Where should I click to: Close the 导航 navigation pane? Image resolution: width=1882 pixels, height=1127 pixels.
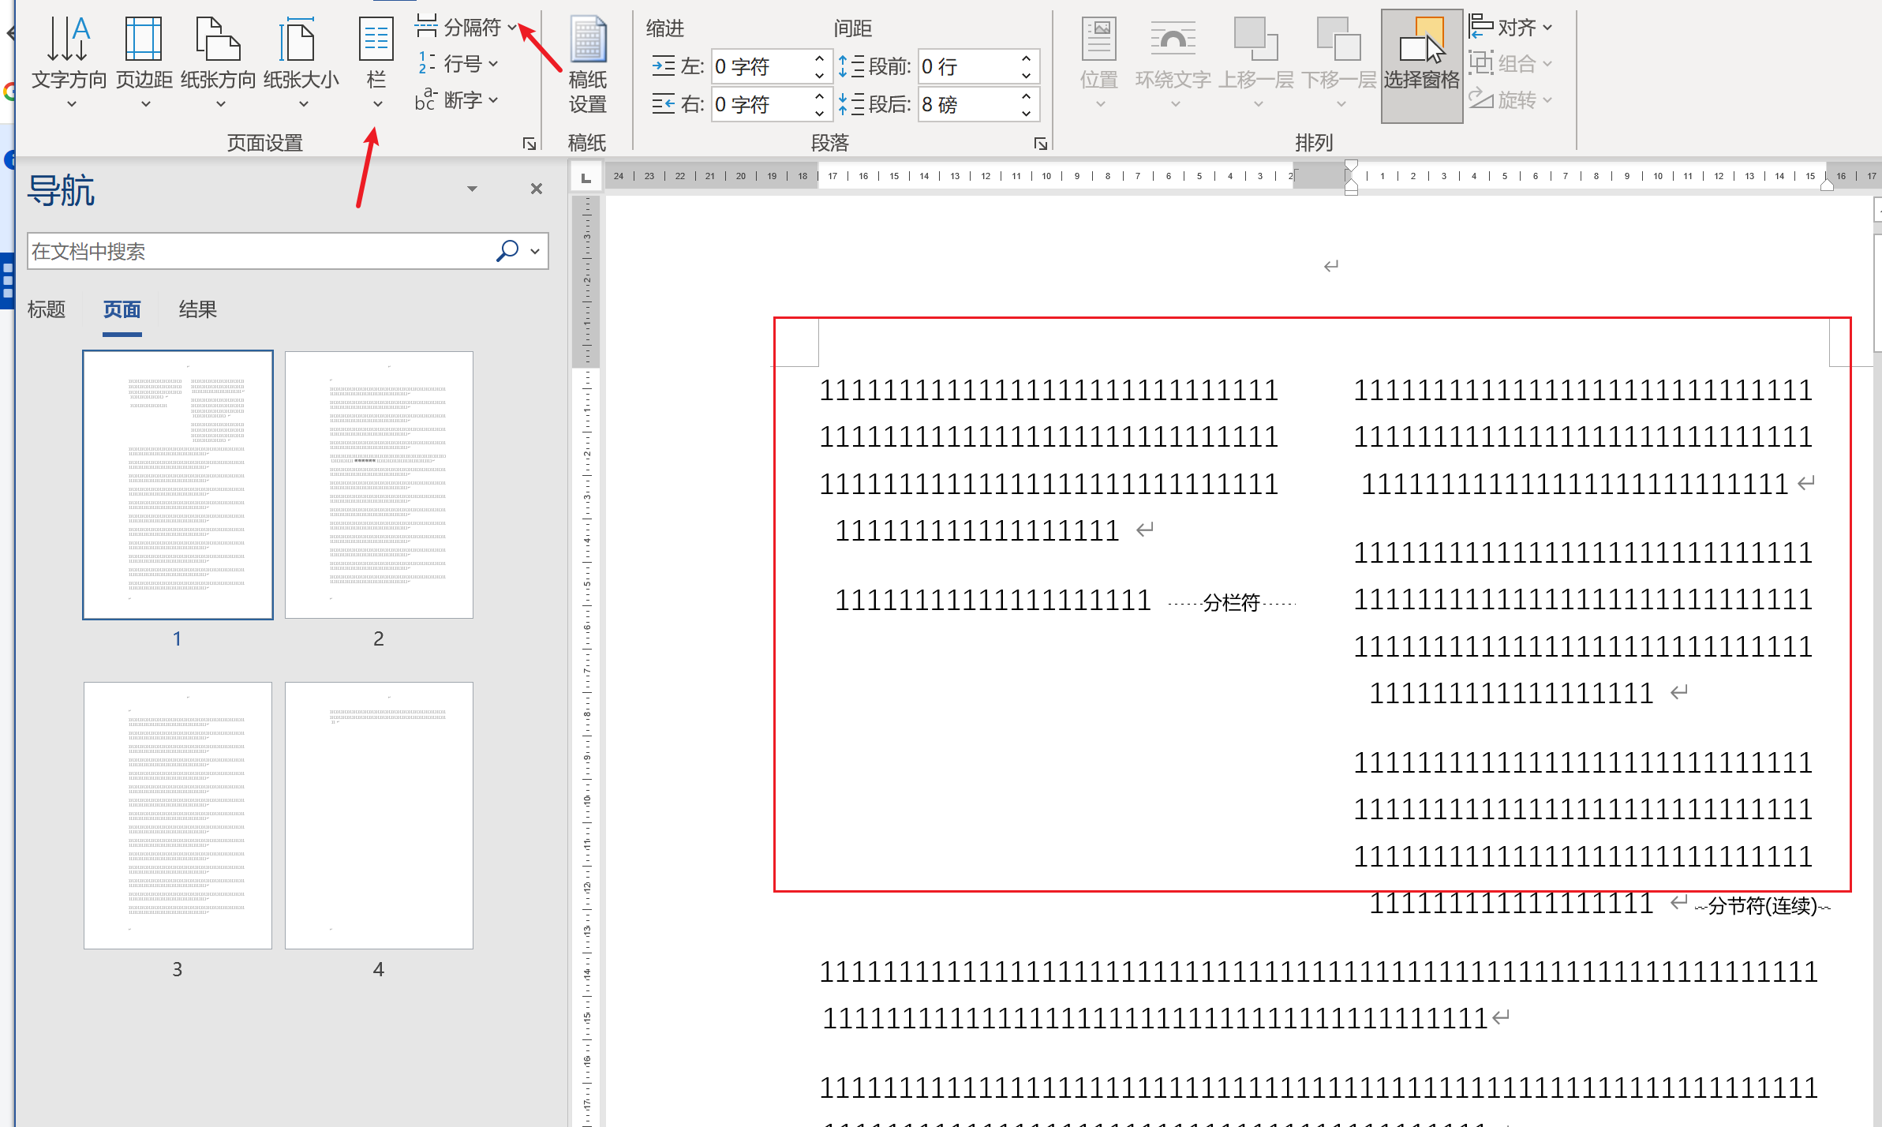(x=537, y=189)
